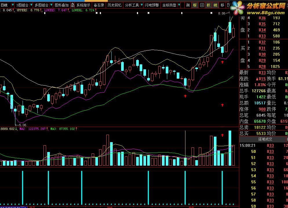Click the tallest cyan volume bar at right
This screenshot has height=208, width=288.
pos(230,148)
